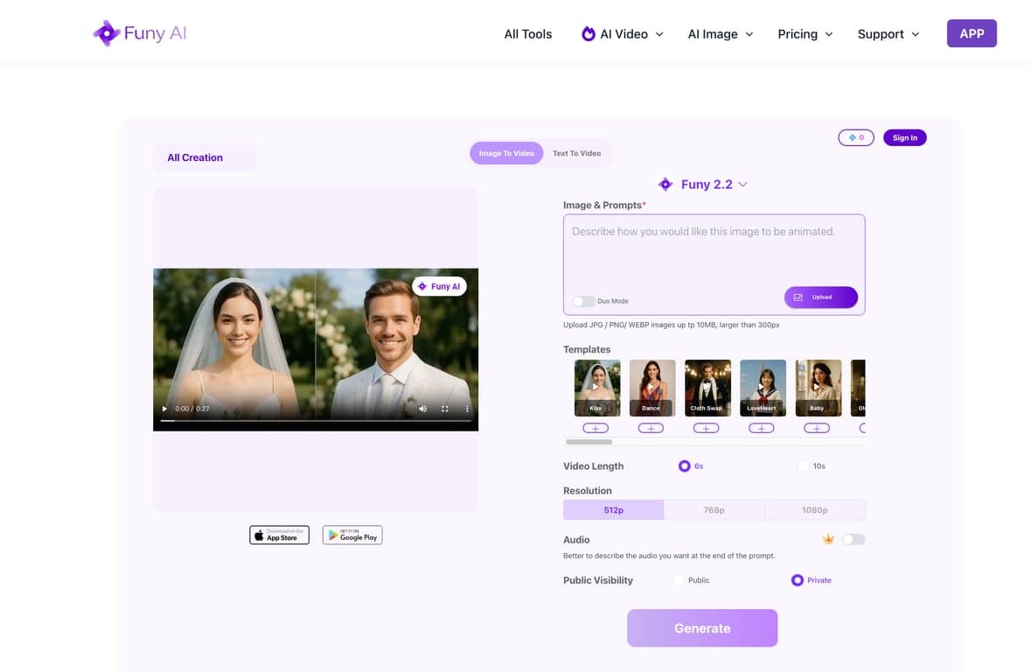Add the Kiss template with plus button
This screenshot has width=1031, height=672.
[596, 428]
